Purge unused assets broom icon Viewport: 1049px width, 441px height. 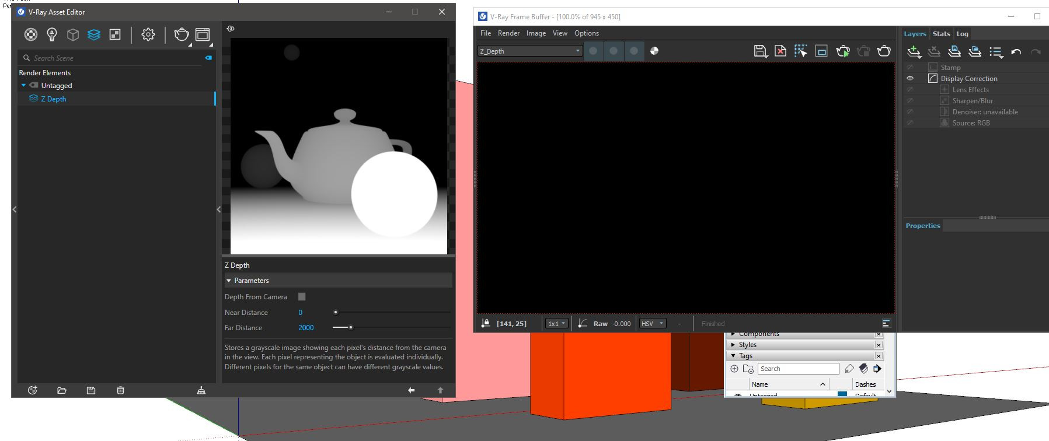click(201, 390)
